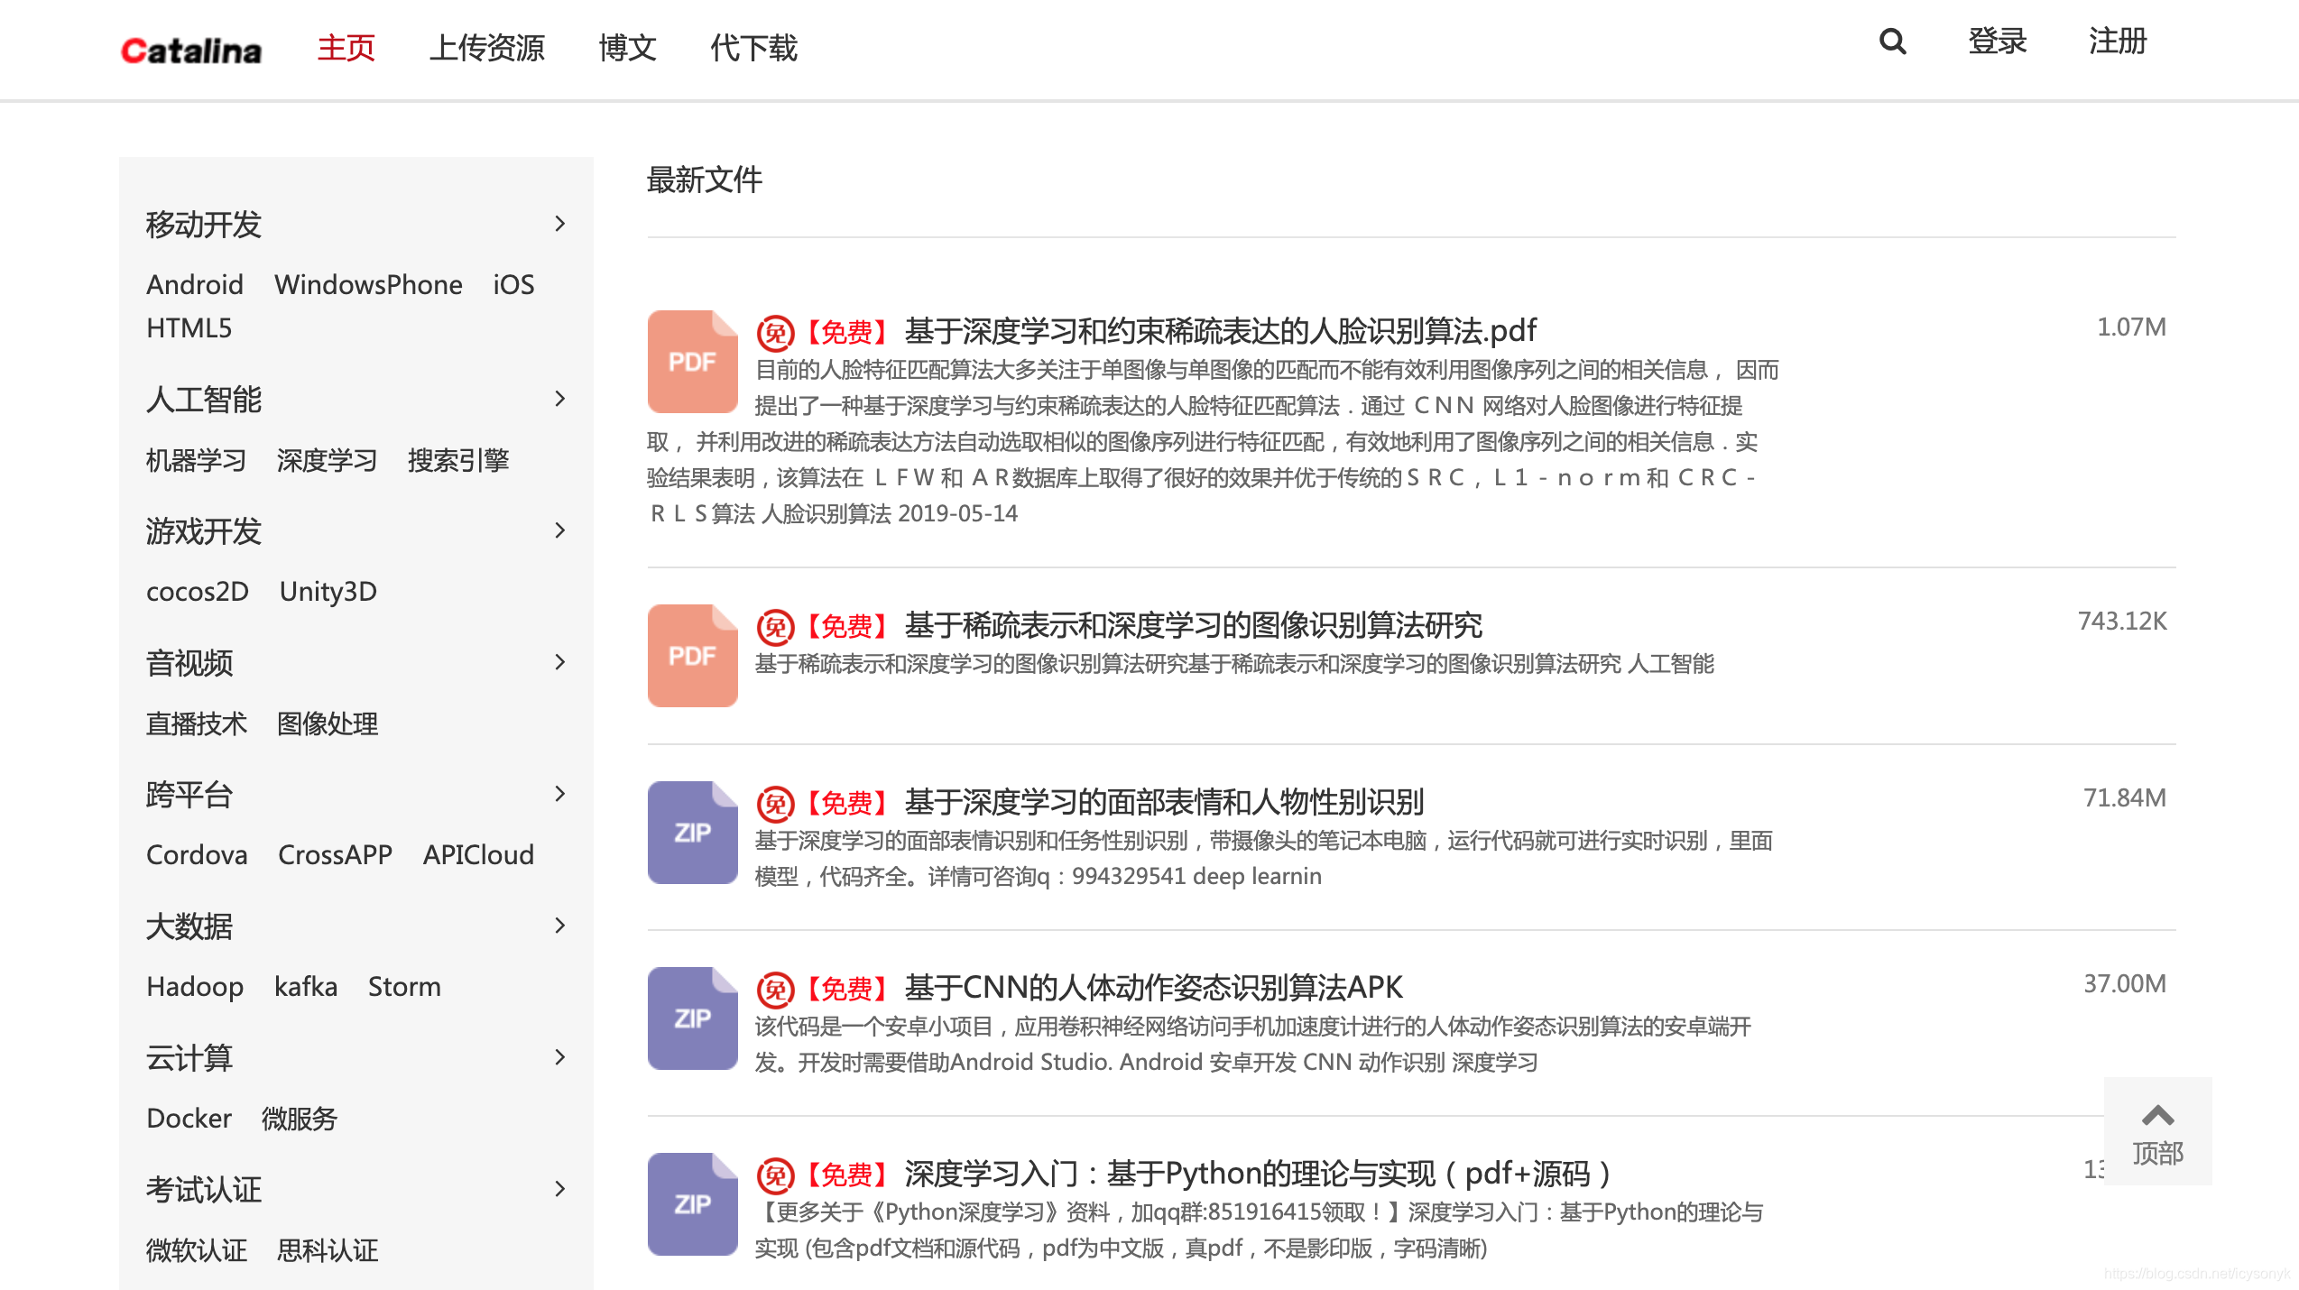Go to the 博文 nav tab

[x=627, y=47]
